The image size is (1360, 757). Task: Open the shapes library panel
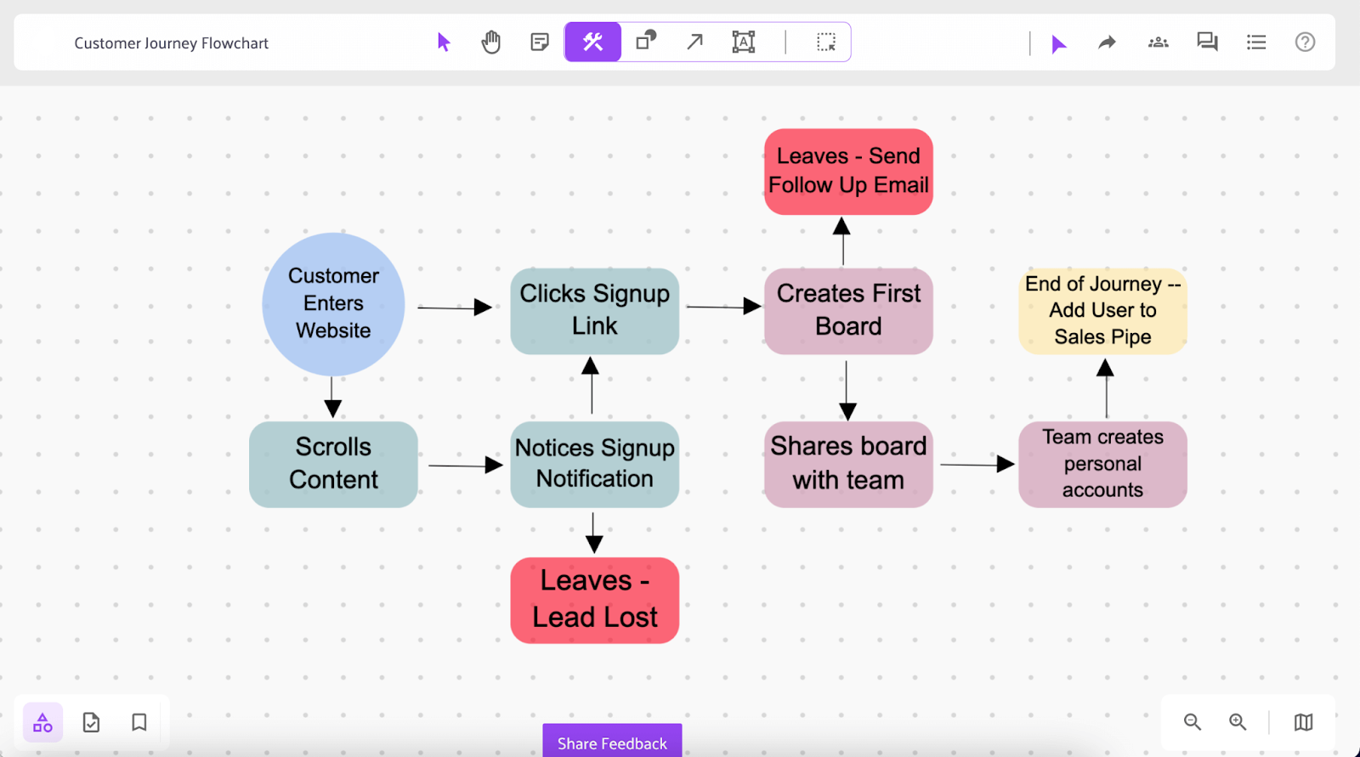point(42,723)
